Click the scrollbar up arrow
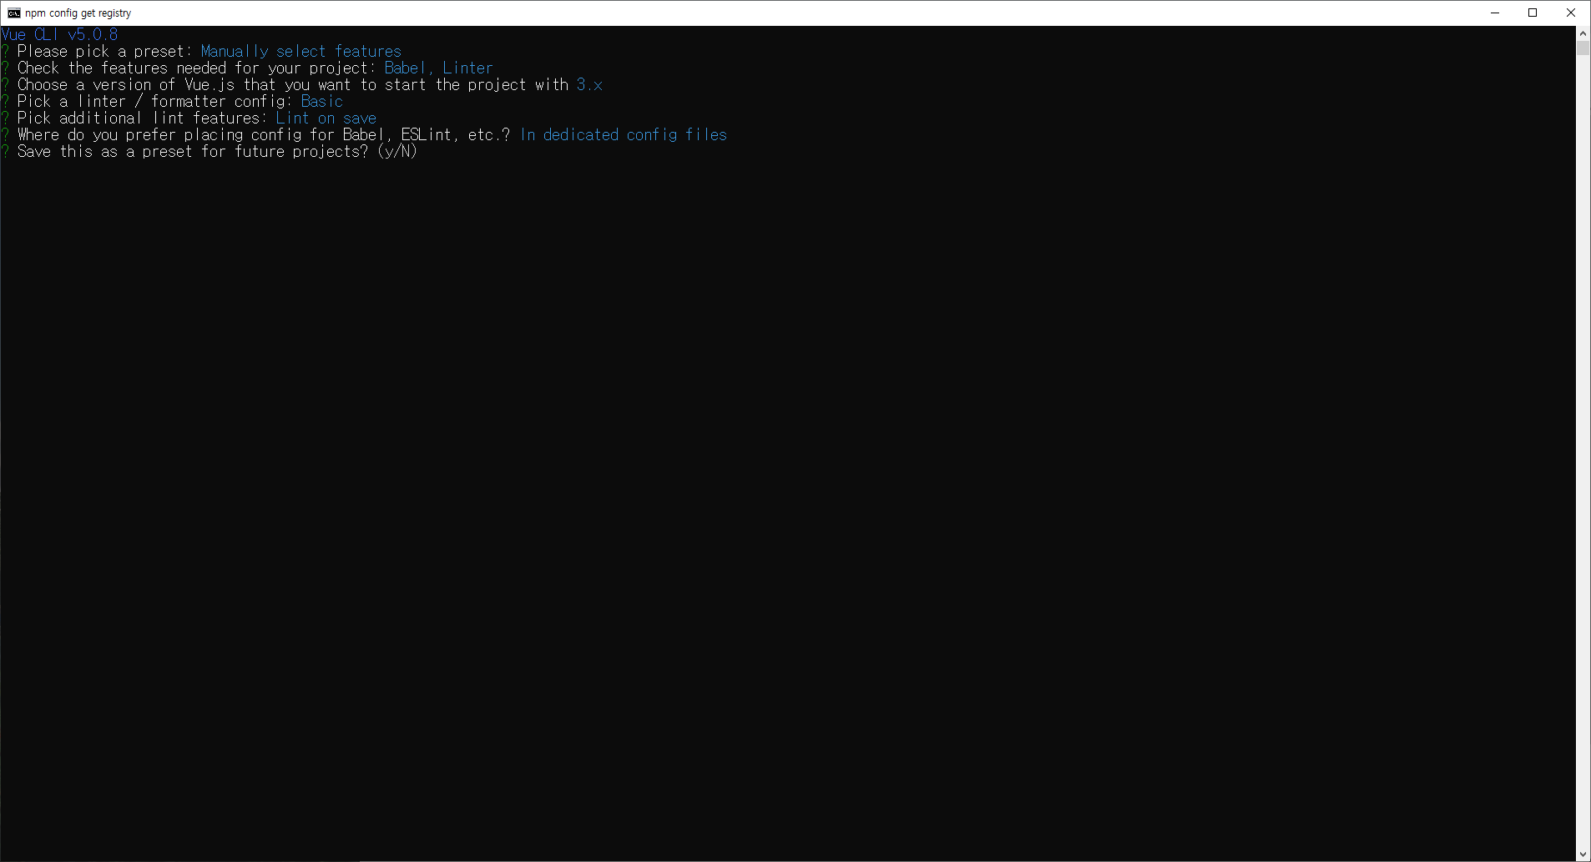 pos(1583,33)
